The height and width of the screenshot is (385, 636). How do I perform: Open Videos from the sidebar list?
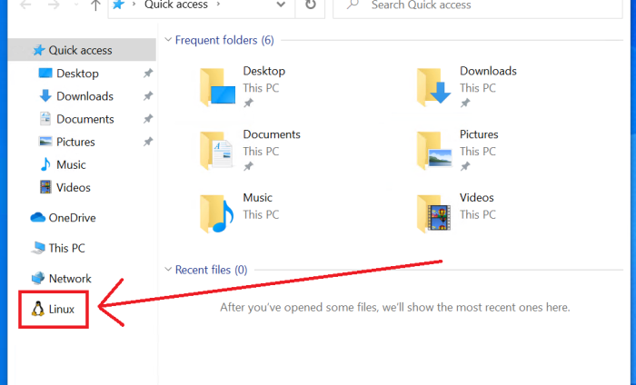click(74, 187)
